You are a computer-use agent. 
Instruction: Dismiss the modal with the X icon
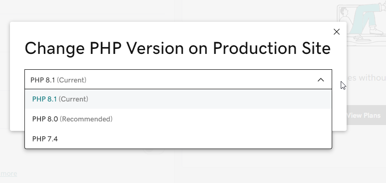click(x=337, y=32)
